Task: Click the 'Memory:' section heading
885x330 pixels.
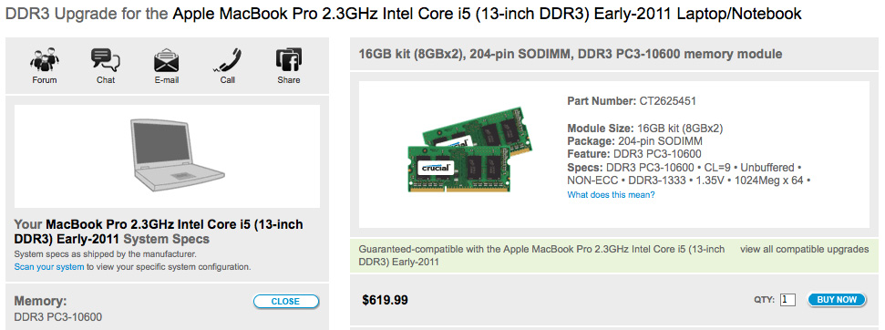Action: pos(40,301)
